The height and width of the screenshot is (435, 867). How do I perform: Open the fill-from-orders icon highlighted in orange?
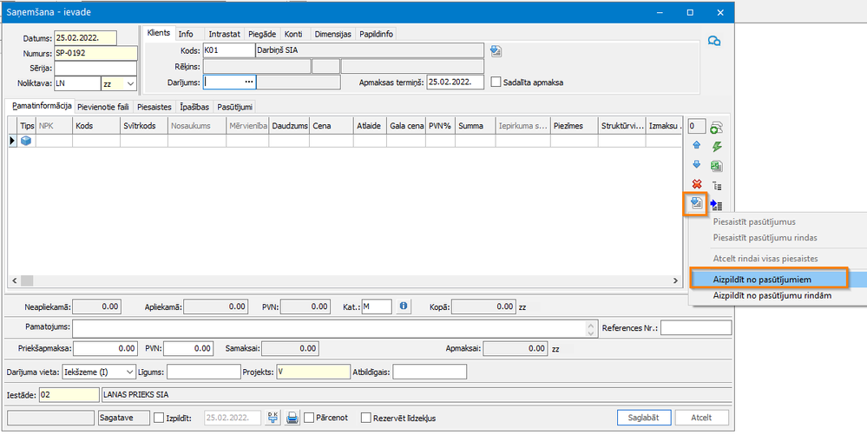696,204
